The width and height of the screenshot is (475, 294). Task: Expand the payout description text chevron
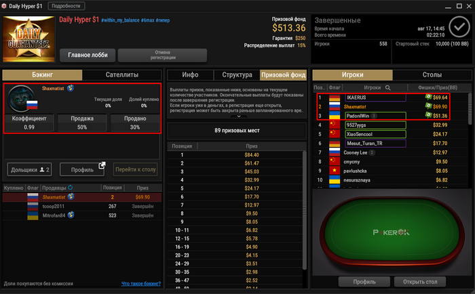239,116
